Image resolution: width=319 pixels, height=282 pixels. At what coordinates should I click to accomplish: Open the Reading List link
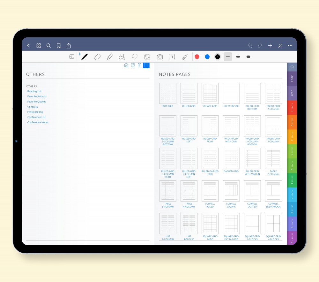[34, 91]
